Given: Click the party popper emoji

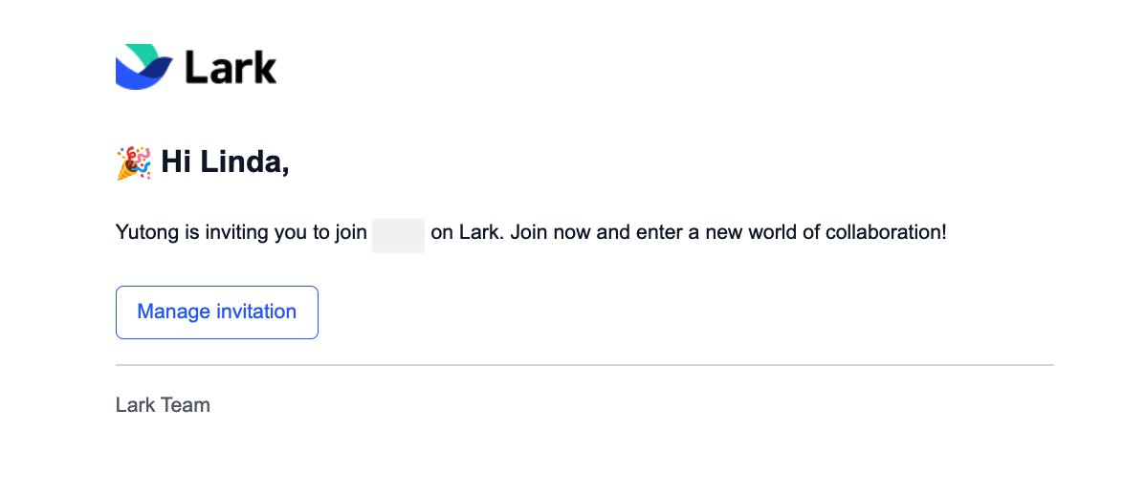Looking at the screenshot, I should [x=133, y=162].
